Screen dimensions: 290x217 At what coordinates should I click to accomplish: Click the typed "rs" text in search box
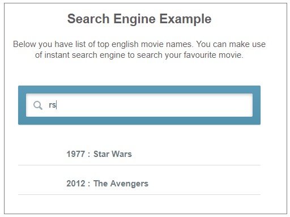pyautogui.click(x=52, y=105)
